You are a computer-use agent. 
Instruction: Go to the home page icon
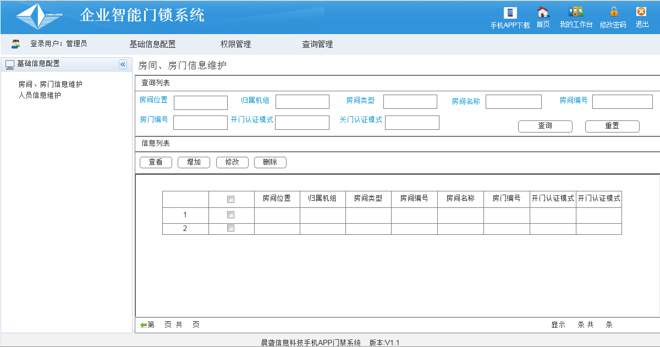543,12
